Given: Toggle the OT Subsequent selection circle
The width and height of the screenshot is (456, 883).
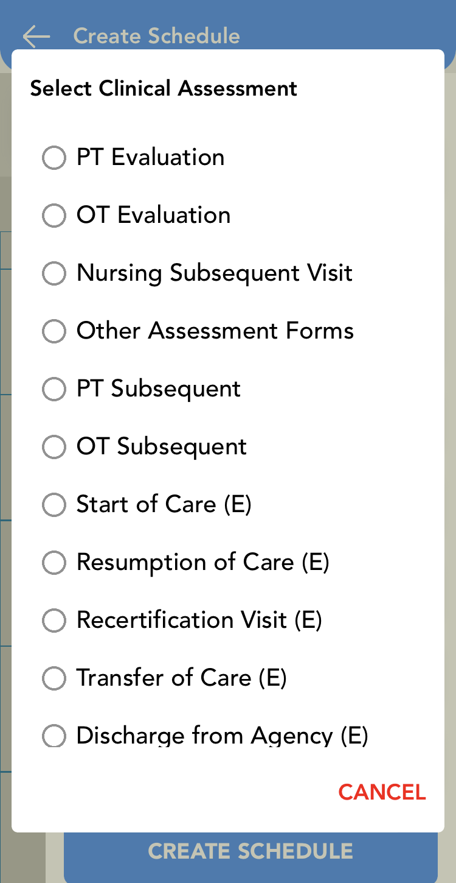Looking at the screenshot, I should point(54,446).
